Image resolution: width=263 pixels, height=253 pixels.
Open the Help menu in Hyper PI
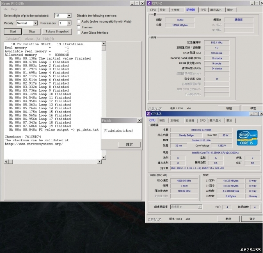pyautogui.click(x=14, y=9)
